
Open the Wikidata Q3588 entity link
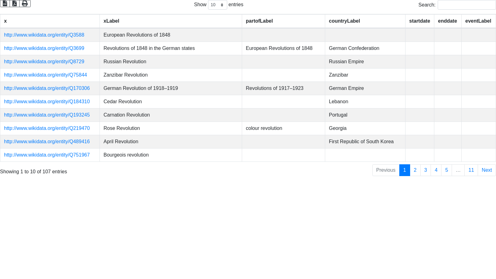pos(44,35)
